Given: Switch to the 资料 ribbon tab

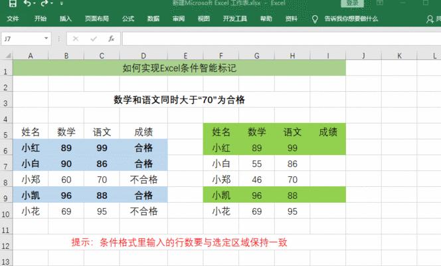Looking at the screenshot, I should pyautogui.click(x=291, y=19).
